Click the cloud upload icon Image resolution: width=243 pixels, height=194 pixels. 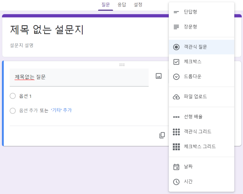176,97
